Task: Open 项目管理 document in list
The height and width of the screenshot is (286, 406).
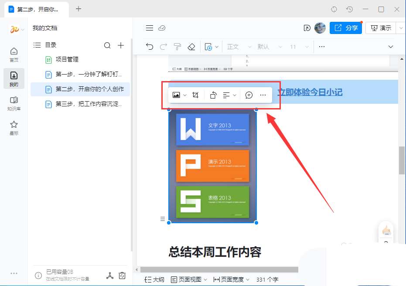Action: [80, 60]
